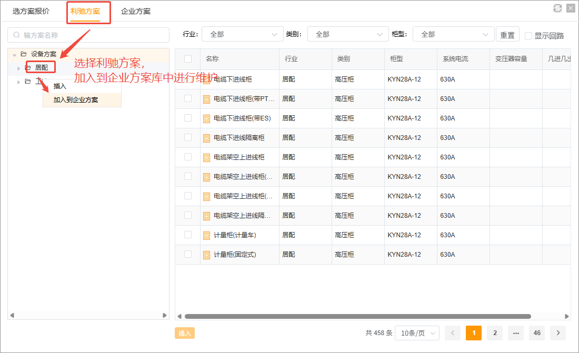579x353 pixels.
Task: Click the document icon of 电缆架空上进线隔 row
Action: (206, 216)
